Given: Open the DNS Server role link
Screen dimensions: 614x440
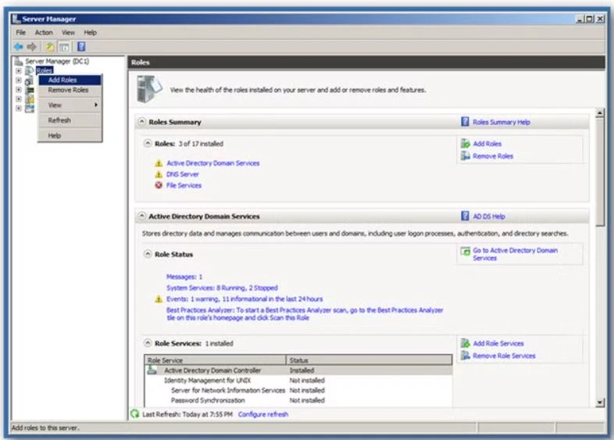Looking at the screenshot, I should click(x=183, y=174).
